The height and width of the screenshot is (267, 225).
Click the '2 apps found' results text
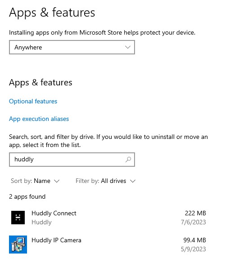27,197
